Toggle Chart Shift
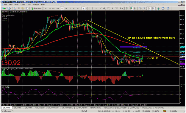The image size is (186, 113). (153, 8)
